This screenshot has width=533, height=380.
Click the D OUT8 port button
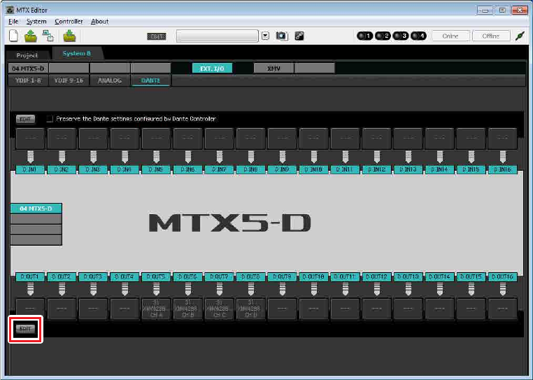tap(250, 277)
